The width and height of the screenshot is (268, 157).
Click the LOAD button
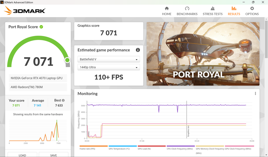(23, 155)
